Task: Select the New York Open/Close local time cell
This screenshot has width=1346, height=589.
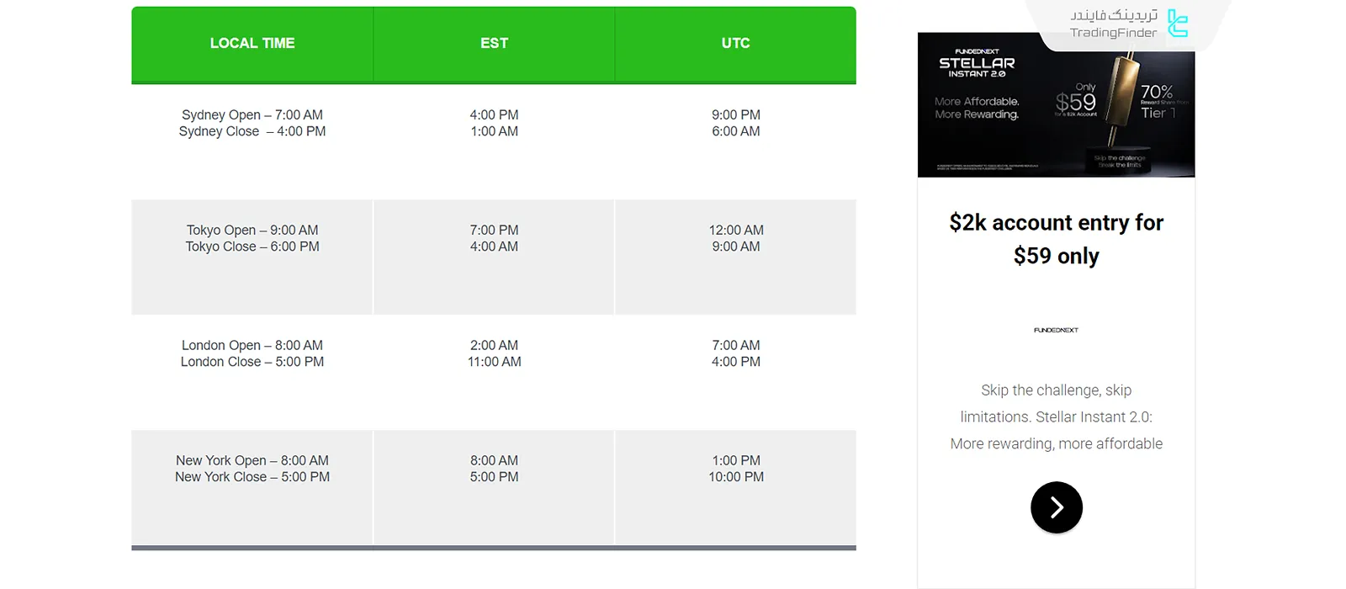Action: pos(252,470)
